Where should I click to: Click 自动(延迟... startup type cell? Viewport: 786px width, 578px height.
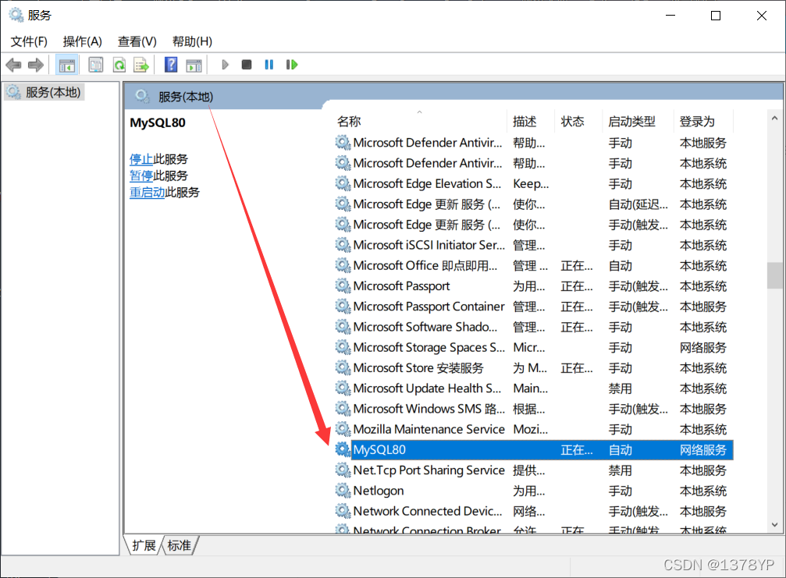[x=638, y=204]
